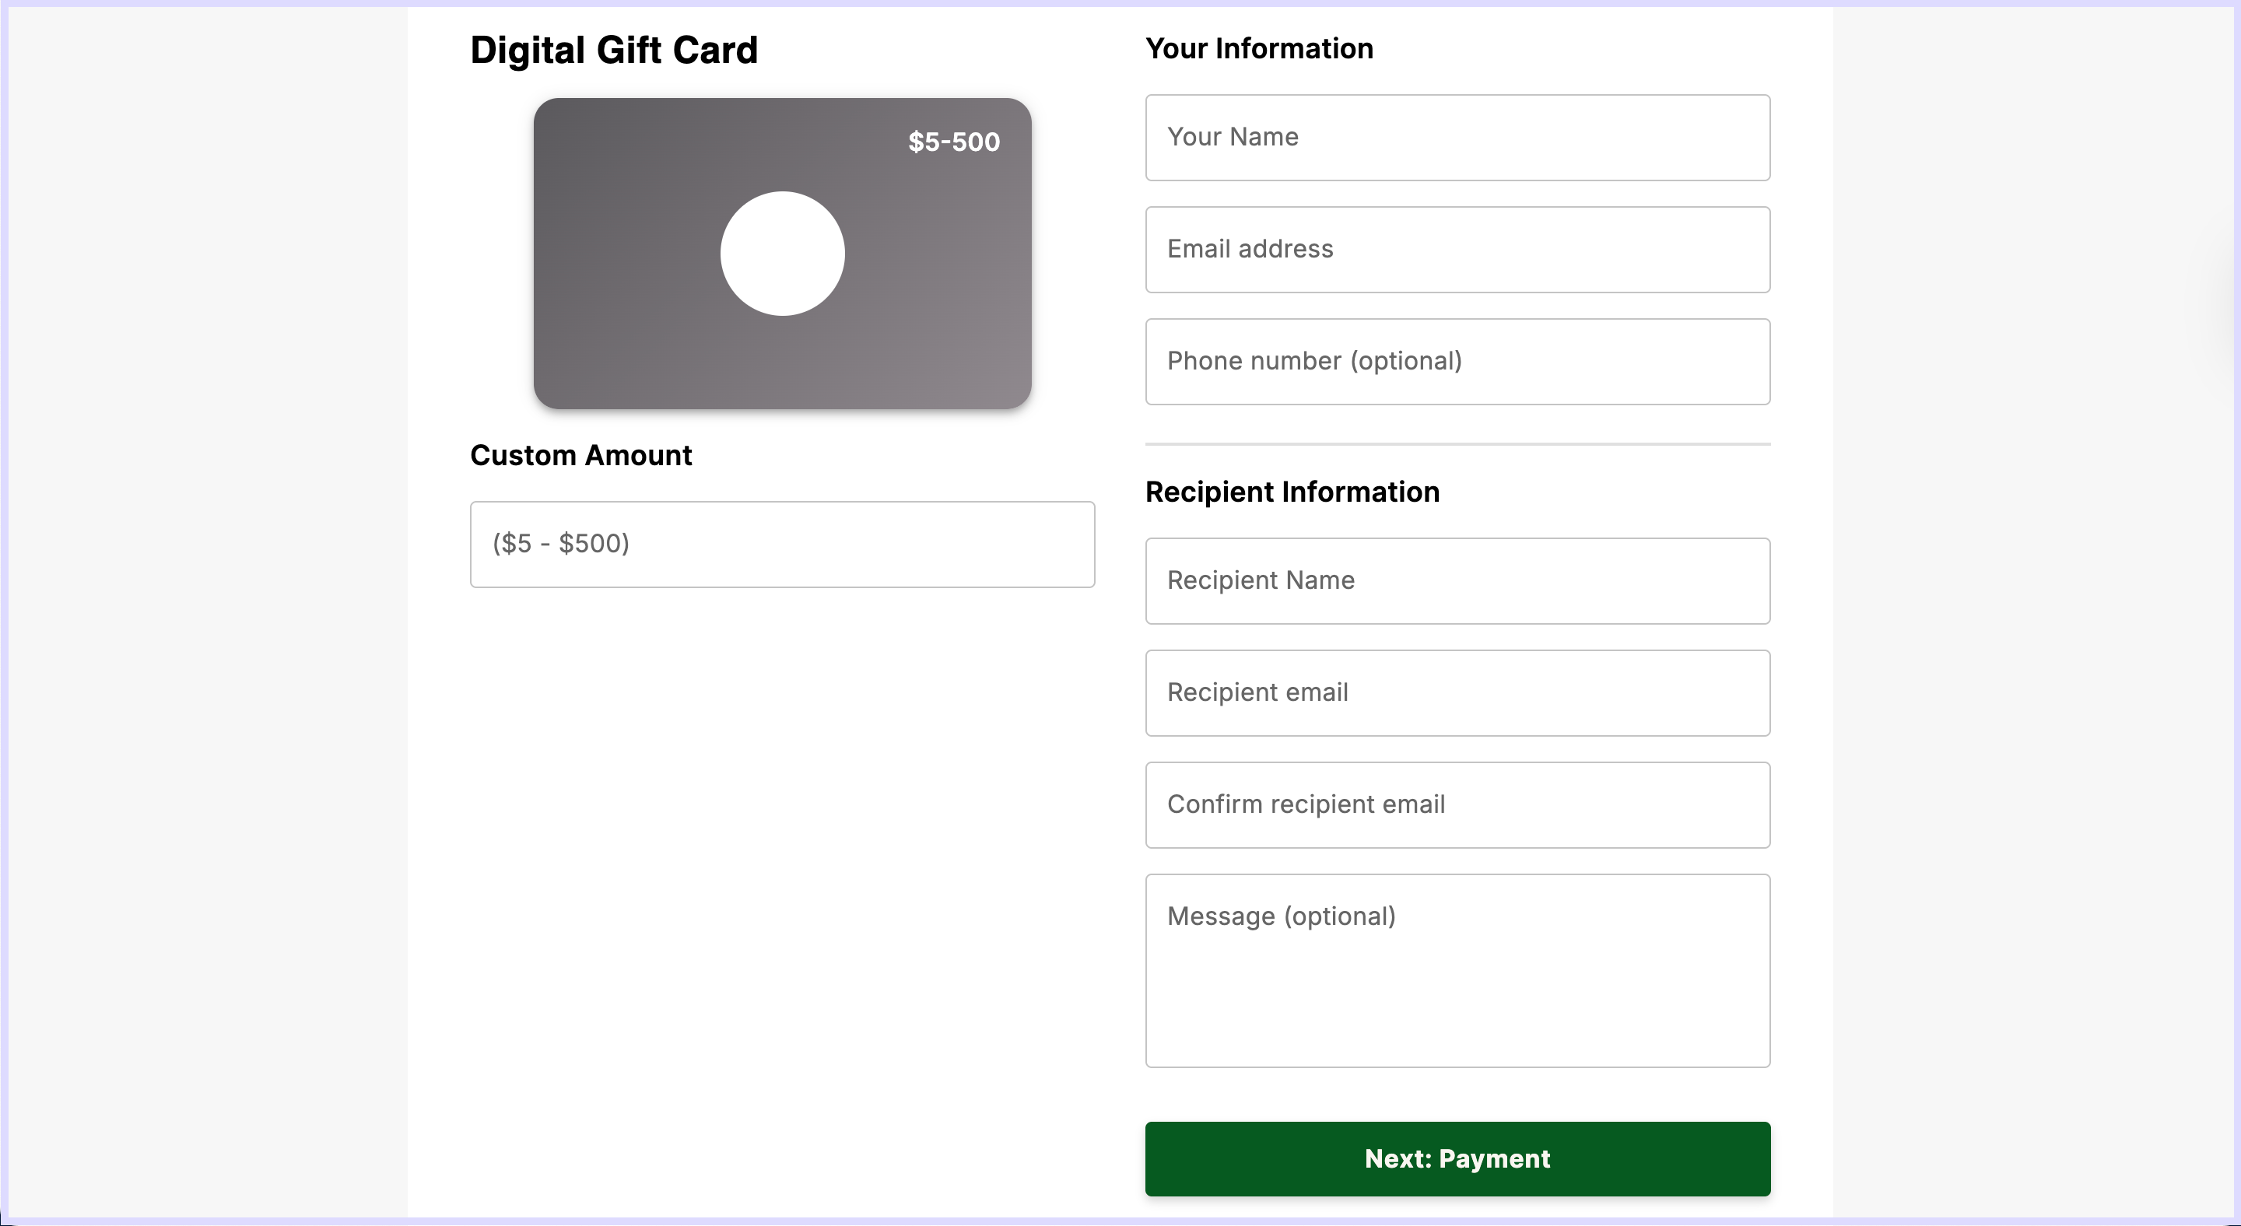2241x1226 pixels.
Task: Focus the Custom Amount ($5 - $500) field
Action: point(782,545)
